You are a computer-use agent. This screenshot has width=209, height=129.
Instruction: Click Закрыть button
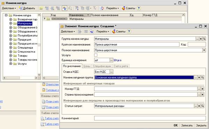pyautogui.click(x=201, y=125)
